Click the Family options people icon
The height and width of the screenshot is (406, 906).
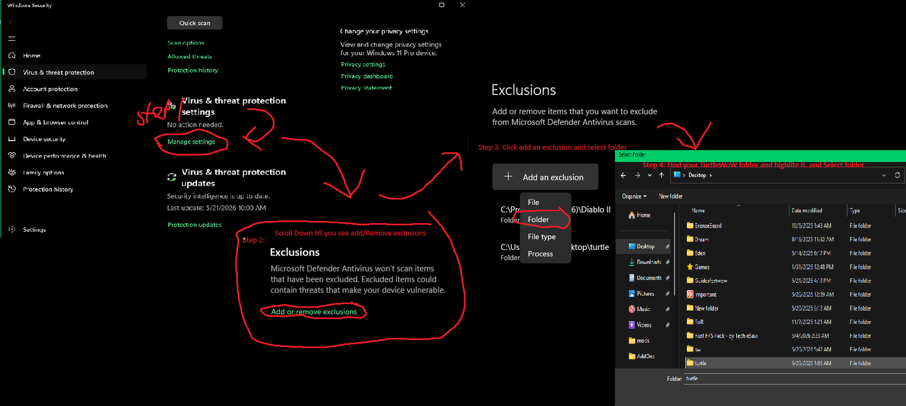pos(12,172)
